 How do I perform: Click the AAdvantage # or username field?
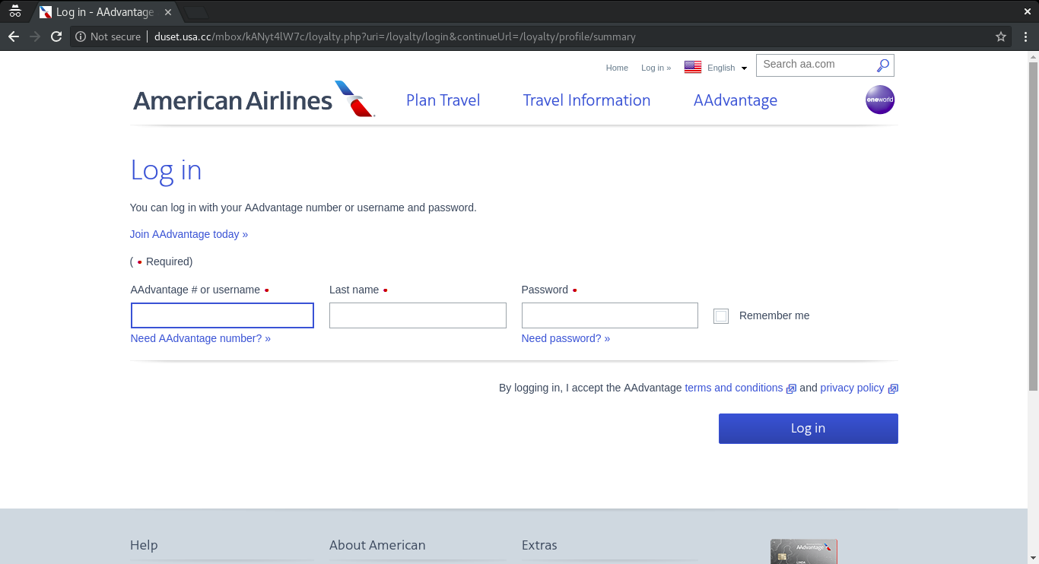[222, 315]
